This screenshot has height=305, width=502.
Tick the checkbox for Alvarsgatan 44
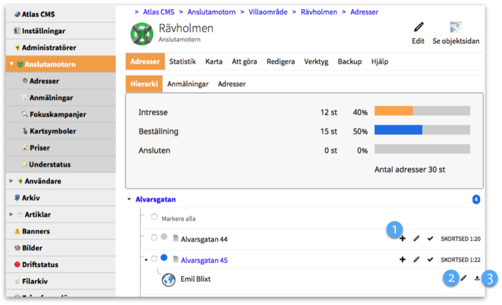(x=154, y=238)
